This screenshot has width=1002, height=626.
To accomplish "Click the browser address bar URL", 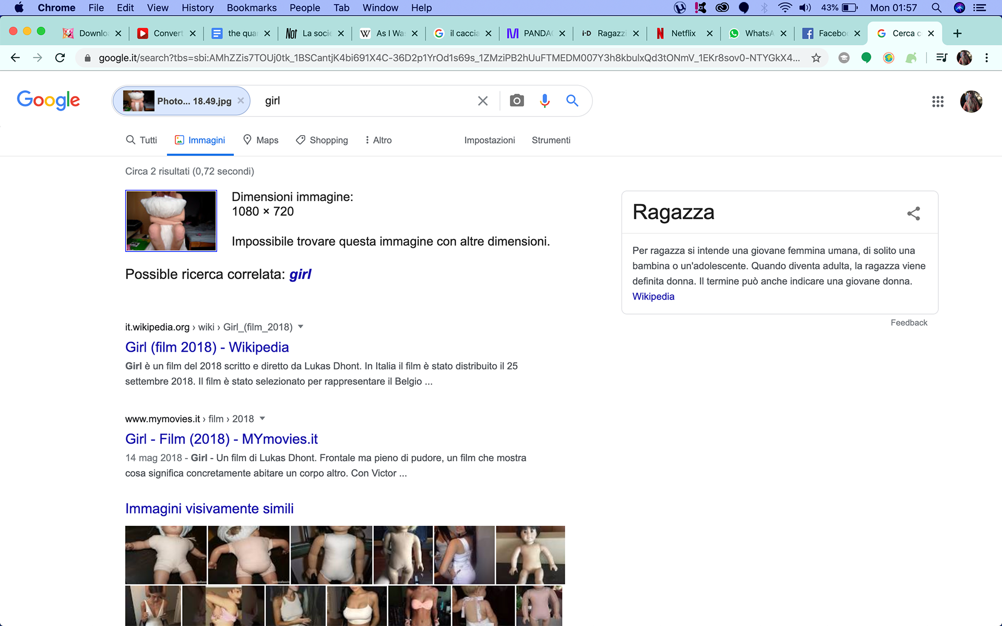I will [449, 58].
